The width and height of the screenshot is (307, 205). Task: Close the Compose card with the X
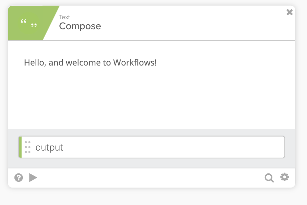click(290, 12)
